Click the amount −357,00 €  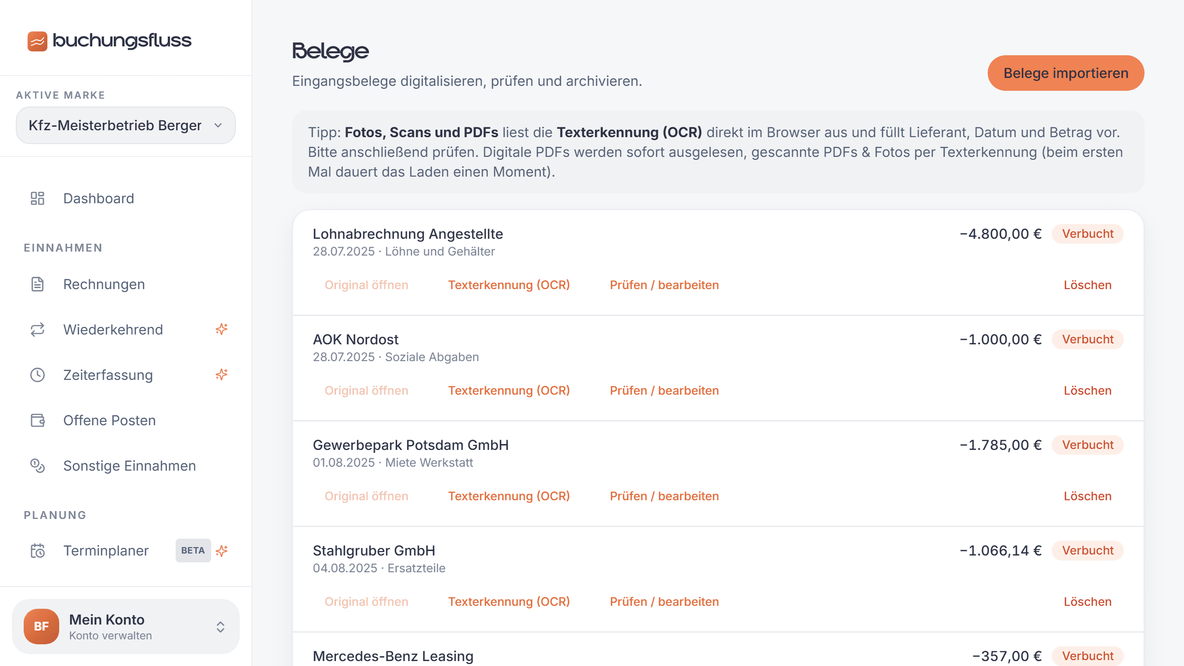coord(1007,656)
